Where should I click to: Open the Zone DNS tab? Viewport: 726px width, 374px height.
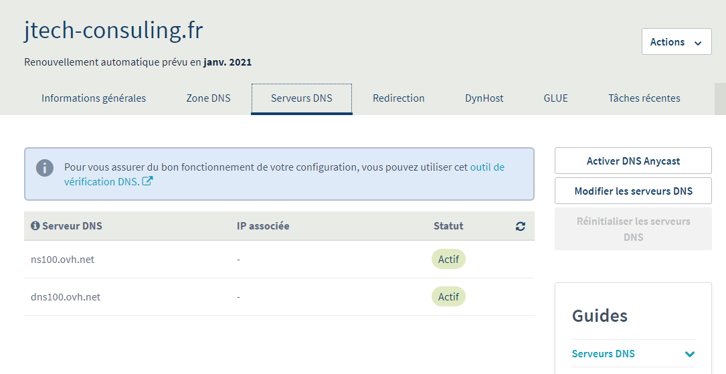pyautogui.click(x=208, y=98)
